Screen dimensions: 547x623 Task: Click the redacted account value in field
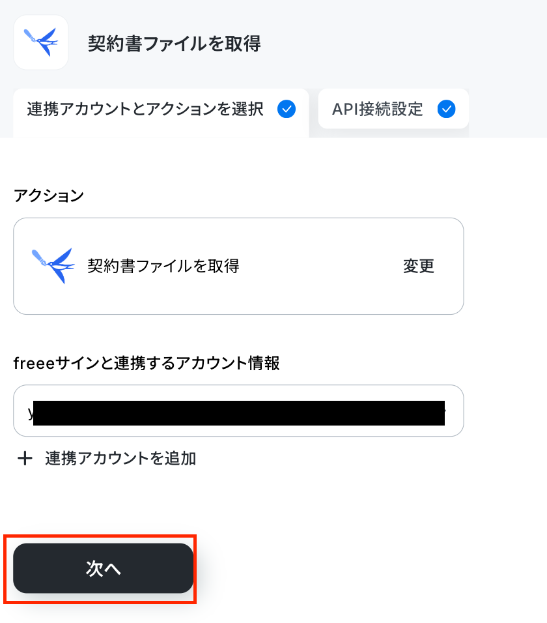(238, 413)
